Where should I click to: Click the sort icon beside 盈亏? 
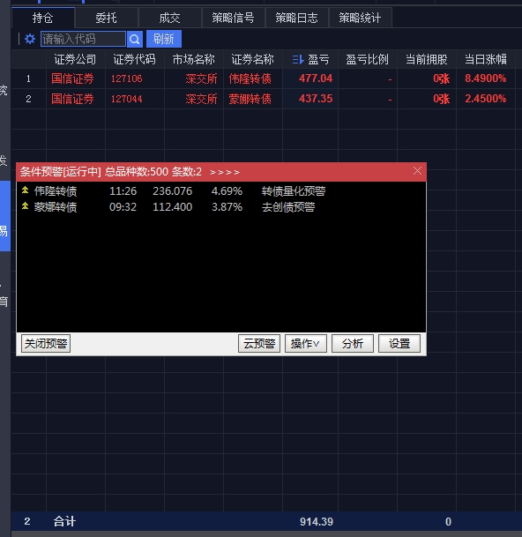click(x=298, y=60)
